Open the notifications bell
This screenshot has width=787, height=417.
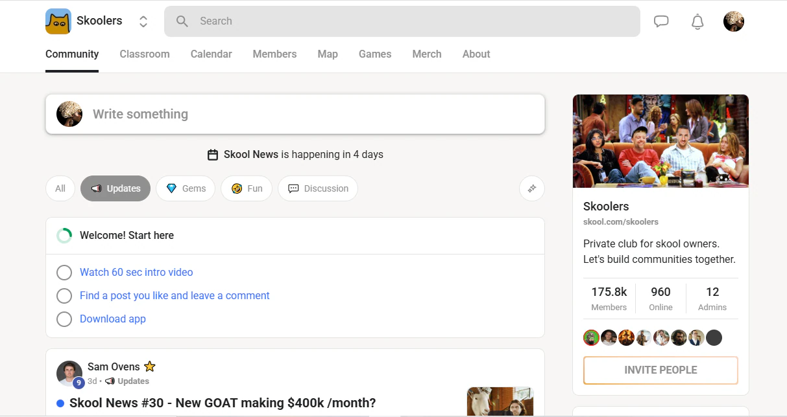(697, 21)
